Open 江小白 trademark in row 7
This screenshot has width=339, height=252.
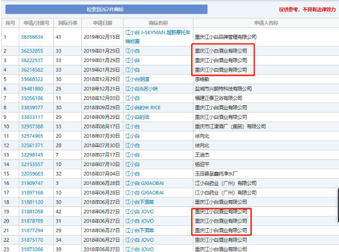coord(133,98)
